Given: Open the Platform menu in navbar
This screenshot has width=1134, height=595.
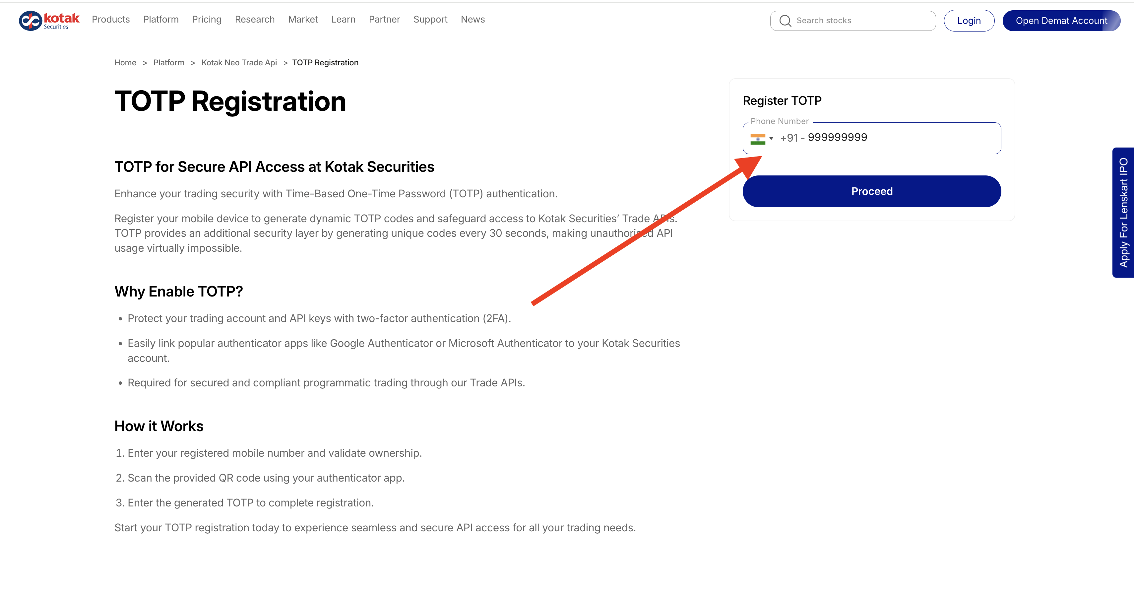Looking at the screenshot, I should [x=161, y=19].
